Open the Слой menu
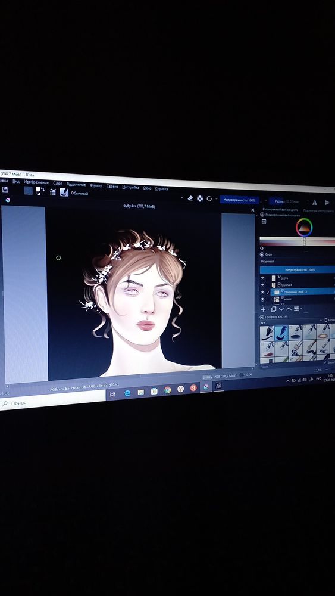The height and width of the screenshot is (596, 335). [x=58, y=183]
